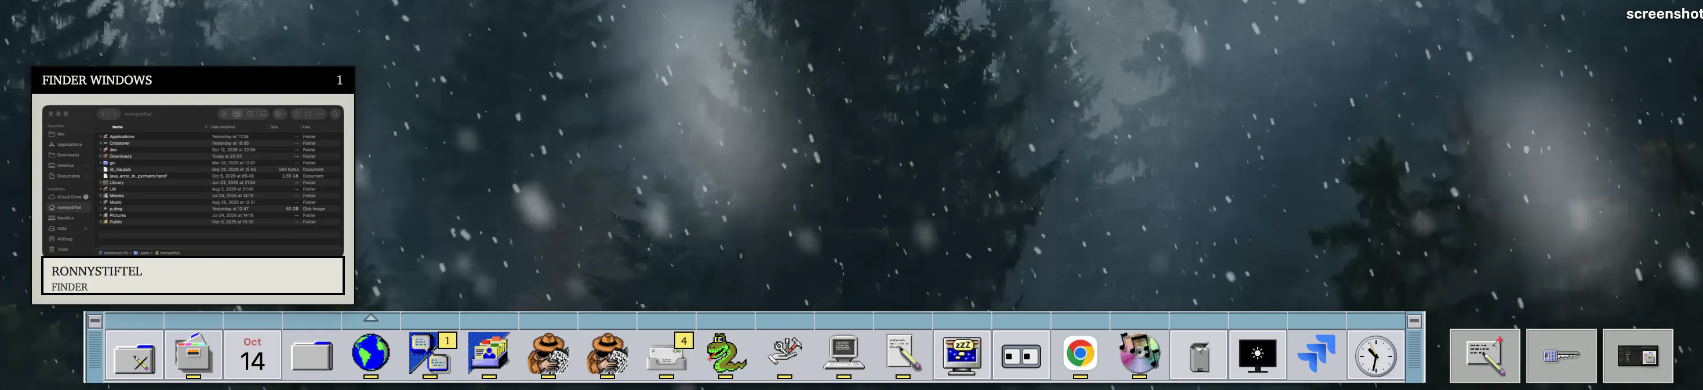
Task: Launch the blue Jira arrows icon
Action: [1317, 354]
